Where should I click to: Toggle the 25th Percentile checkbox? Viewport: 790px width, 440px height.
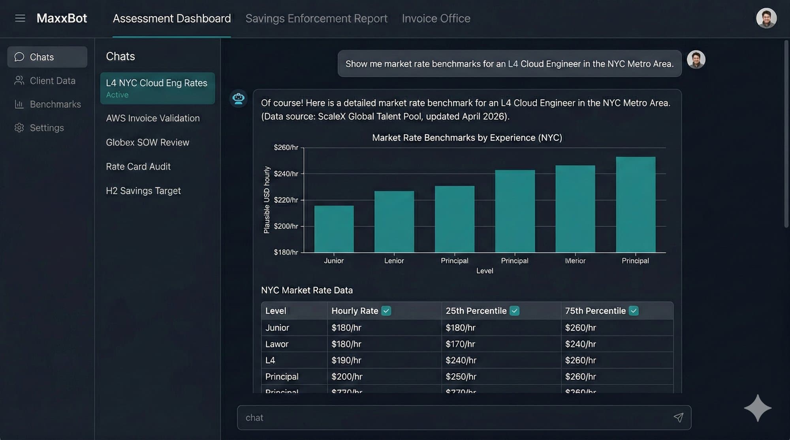pos(514,311)
